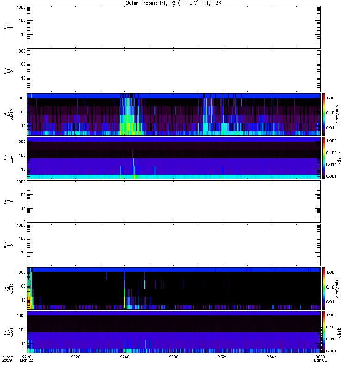The height and width of the screenshot is (370, 347).
Task: Click the 0.01 value on thc edc12 color bar
Action: (x=330, y=302)
